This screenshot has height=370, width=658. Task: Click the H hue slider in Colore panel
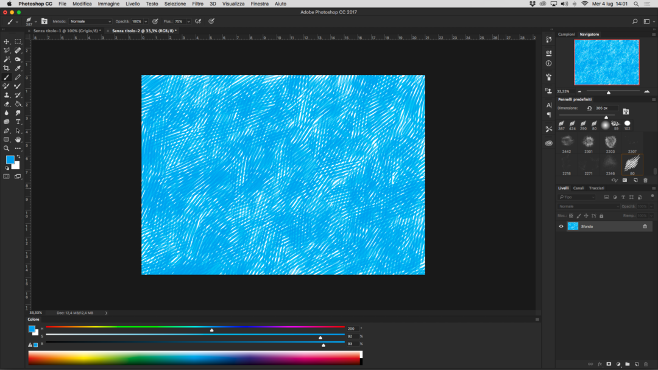coord(195,327)
